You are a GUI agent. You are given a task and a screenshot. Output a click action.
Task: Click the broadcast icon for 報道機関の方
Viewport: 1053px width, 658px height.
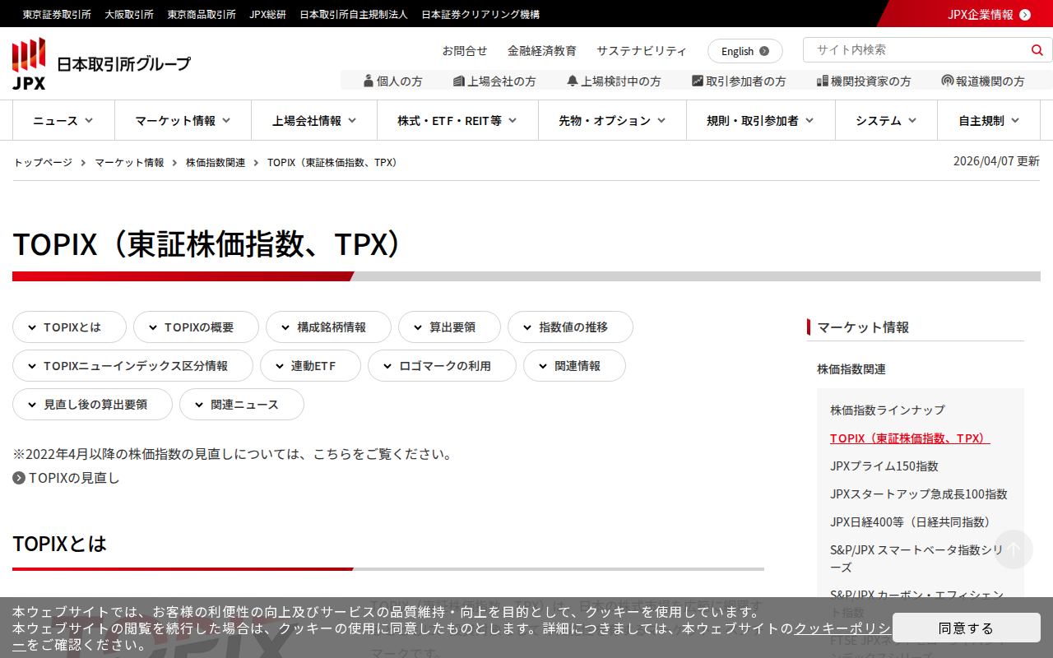(x=948, y=81)
